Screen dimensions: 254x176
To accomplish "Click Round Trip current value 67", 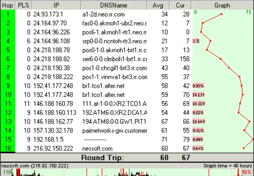I will (186, 158).
